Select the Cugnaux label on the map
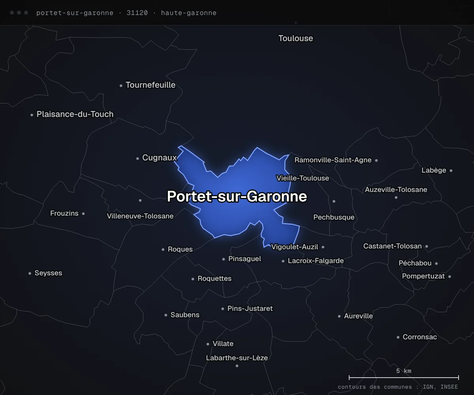Image resolution: width=474 pixels, height=395 pixels. 160,158
